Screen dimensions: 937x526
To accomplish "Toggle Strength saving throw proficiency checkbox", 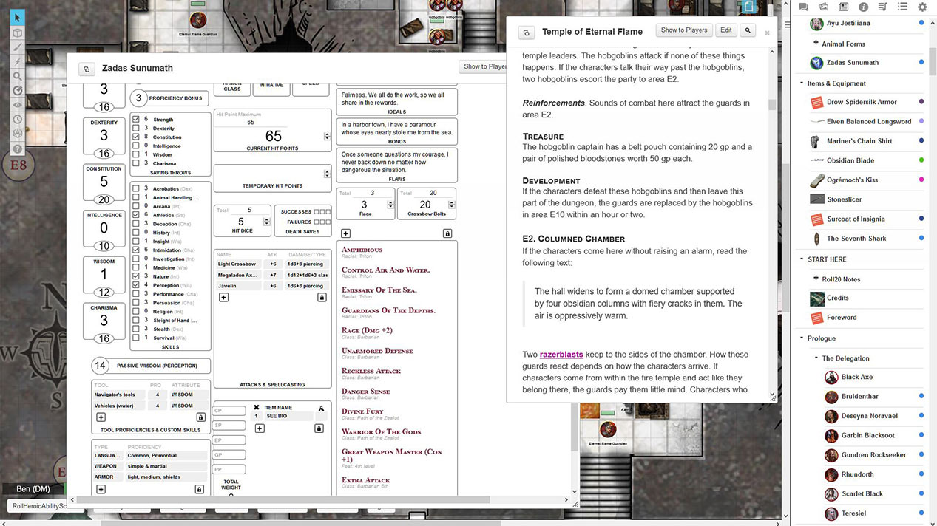I will 135,119.
